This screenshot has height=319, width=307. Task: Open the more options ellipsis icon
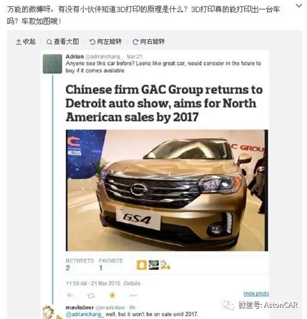click(133, 295)
